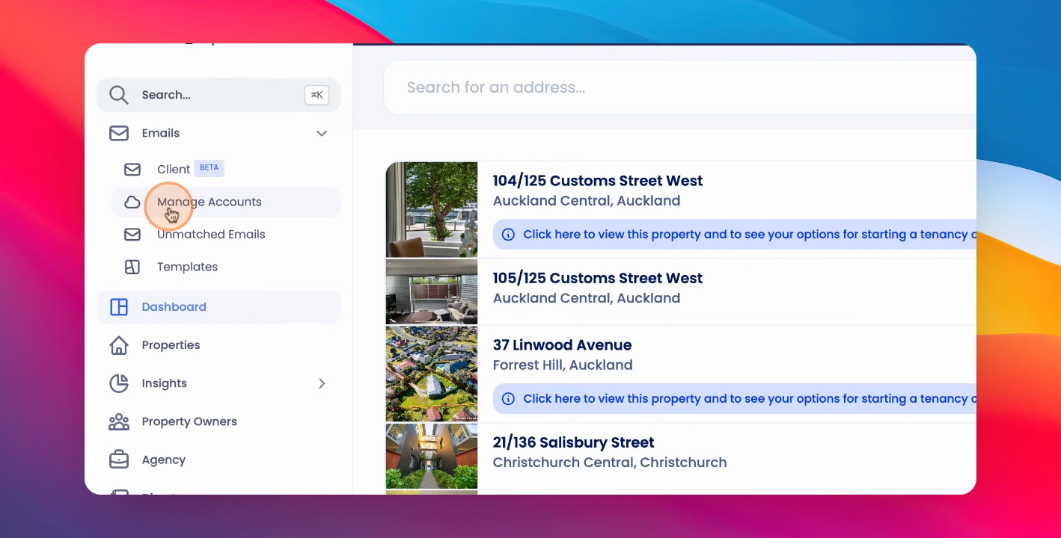This screenshot has width=1061, height=538.
Task: Collapse the Emails section chevron
Action: click(x=322, y=133)
